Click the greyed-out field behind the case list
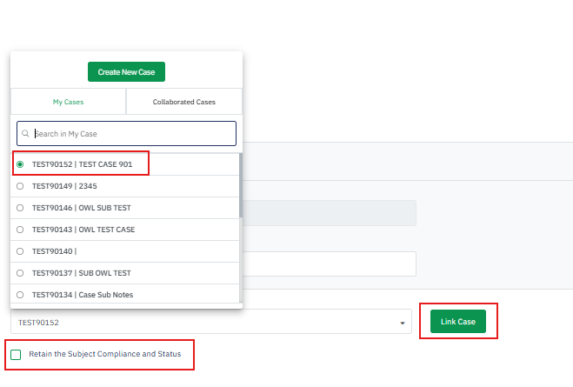Screen dimensions: 573x387 tap(329, 213)
